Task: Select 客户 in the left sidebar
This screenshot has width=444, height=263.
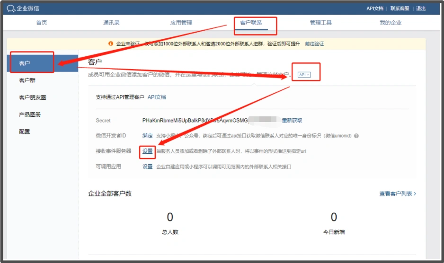Action: coord(43,63)
